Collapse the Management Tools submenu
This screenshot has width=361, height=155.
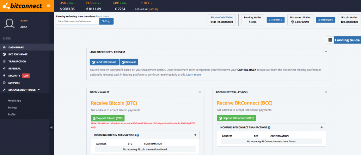39,90
